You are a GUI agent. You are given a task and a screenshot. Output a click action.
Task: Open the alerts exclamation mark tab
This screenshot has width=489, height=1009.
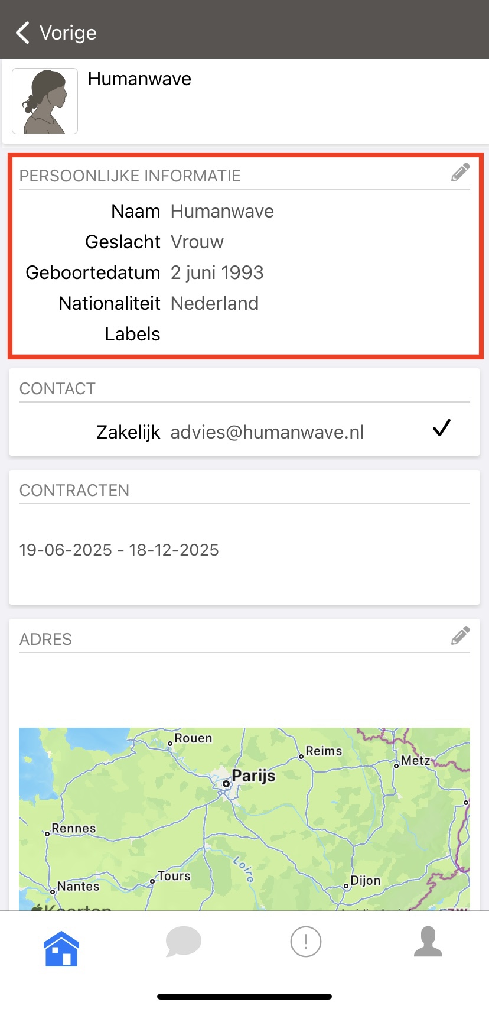click(306, 941)
